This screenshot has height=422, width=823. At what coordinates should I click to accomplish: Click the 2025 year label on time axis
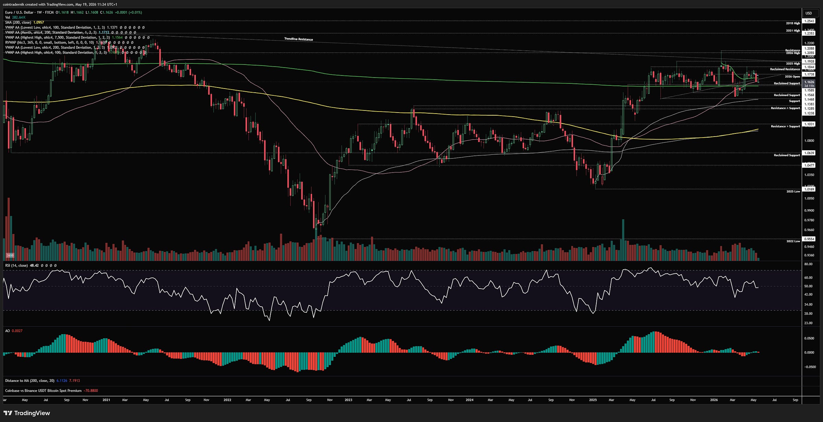pyautogui.click(x=593, y=400)
